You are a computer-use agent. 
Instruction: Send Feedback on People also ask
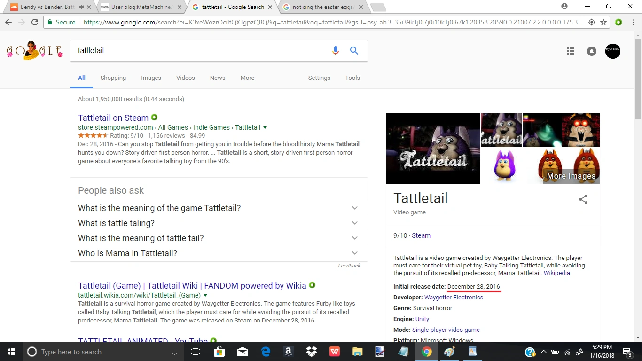[x=349, y=266]
